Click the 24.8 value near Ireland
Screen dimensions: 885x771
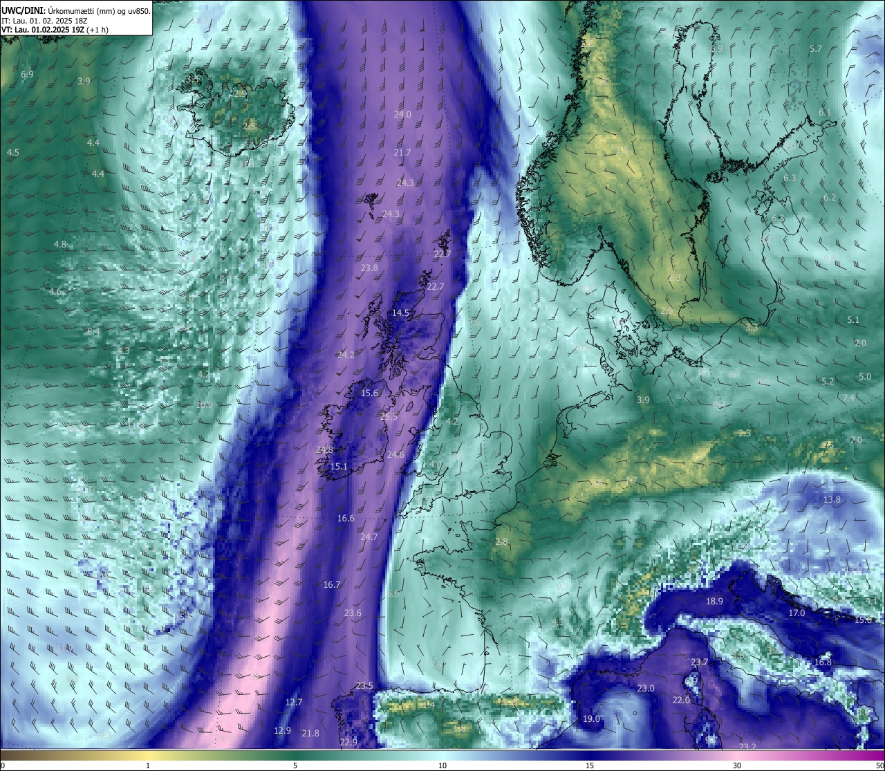[324, 449]
